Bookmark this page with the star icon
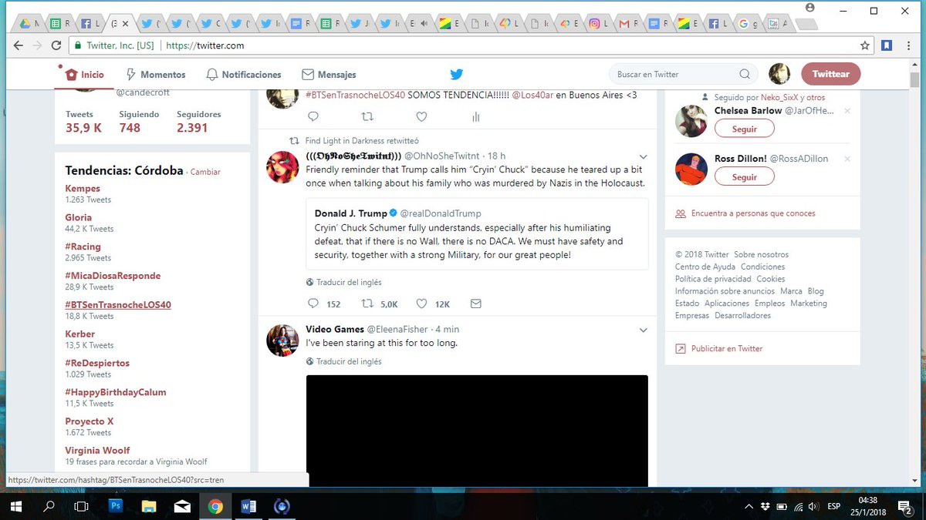 coord(865,45)
